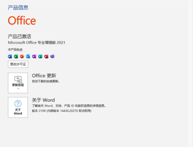Click the 产品已激活 text
This screenshot has height=147, width=193.
point(19,36)
